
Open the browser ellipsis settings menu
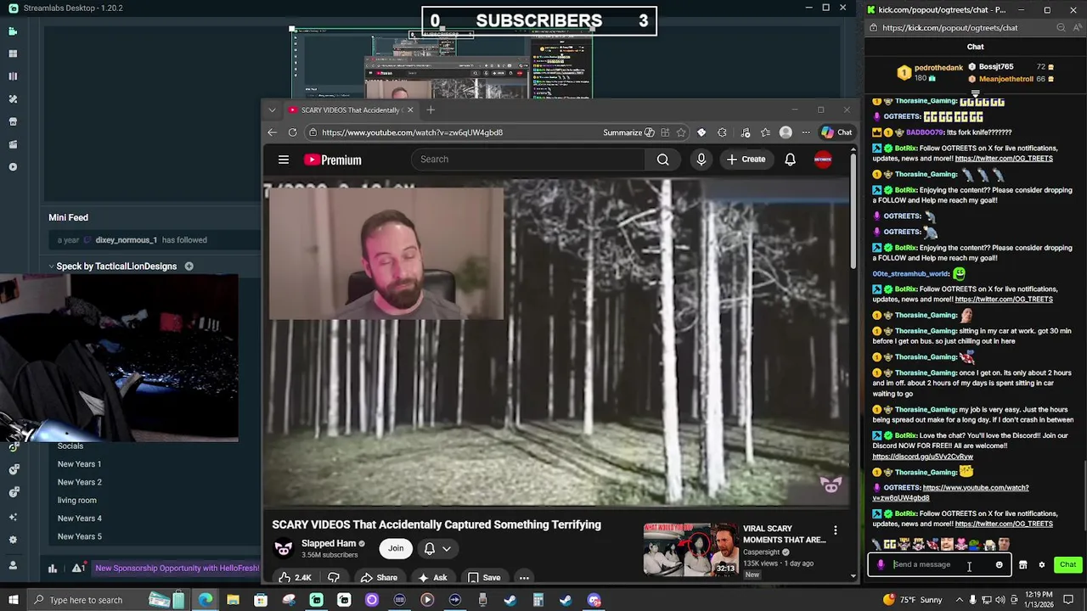[x=806, y=132]
